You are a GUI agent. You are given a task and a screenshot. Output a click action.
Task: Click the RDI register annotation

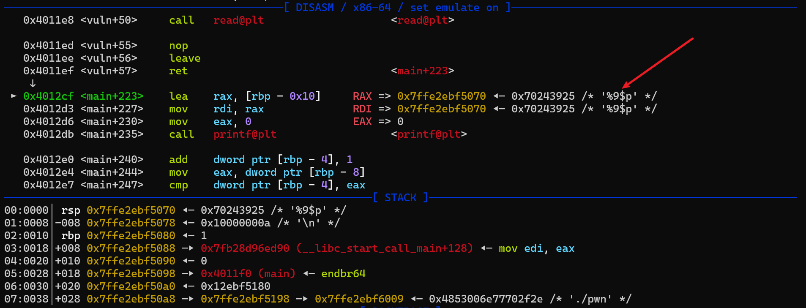click(x=362, y=109)
